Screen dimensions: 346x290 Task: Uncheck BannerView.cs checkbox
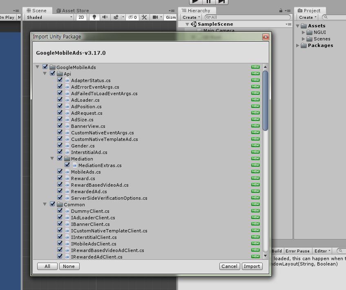pos(60,125)
